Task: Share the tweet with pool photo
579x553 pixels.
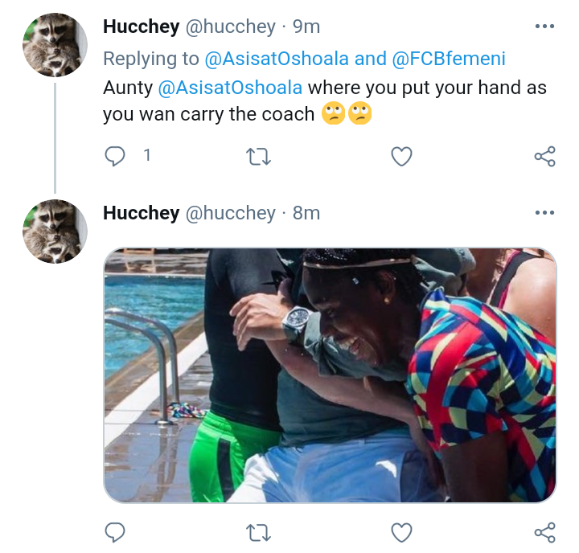Action: coord(544,533)
